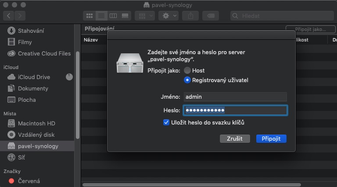Viewport: 337px width, 187px height.
Task: Go back with the Finder back arrow
Action: [9, 16]
